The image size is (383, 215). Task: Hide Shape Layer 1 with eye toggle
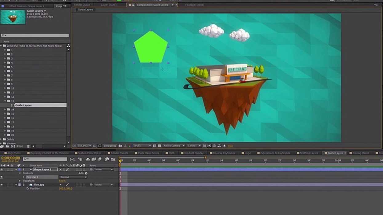[2, 170]
